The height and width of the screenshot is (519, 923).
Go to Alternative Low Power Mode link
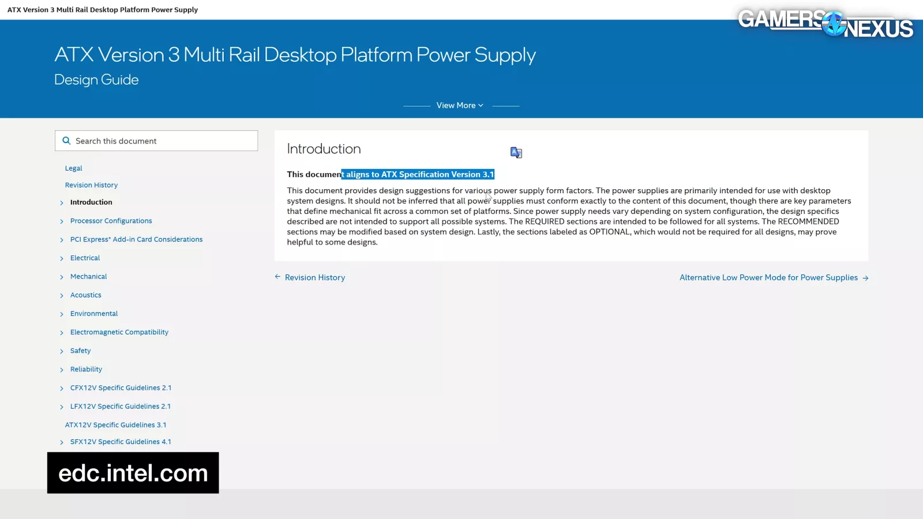point(768,277)
